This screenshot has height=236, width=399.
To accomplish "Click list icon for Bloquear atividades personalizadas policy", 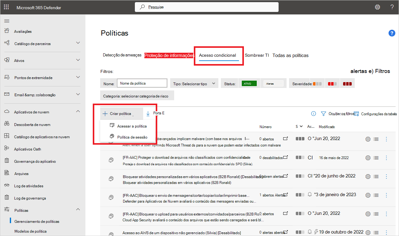I will tap(376, 177).
